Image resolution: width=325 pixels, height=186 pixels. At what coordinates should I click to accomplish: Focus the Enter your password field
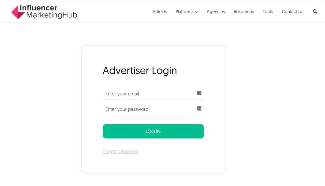click(x=153, y=109)
